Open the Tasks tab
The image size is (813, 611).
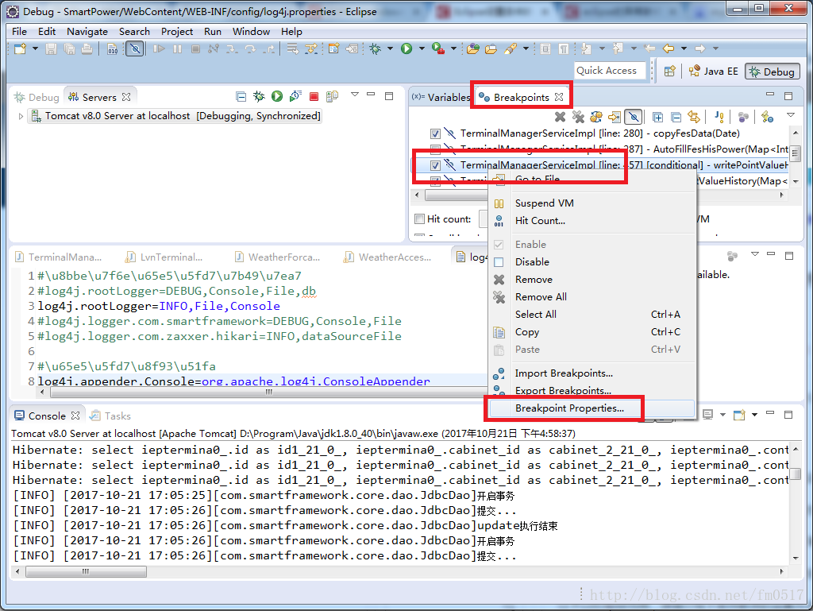(x=110, y=416)
